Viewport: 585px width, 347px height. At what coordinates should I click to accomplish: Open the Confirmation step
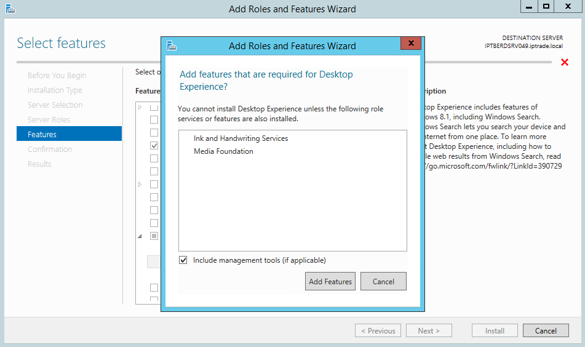click(50, 150)
